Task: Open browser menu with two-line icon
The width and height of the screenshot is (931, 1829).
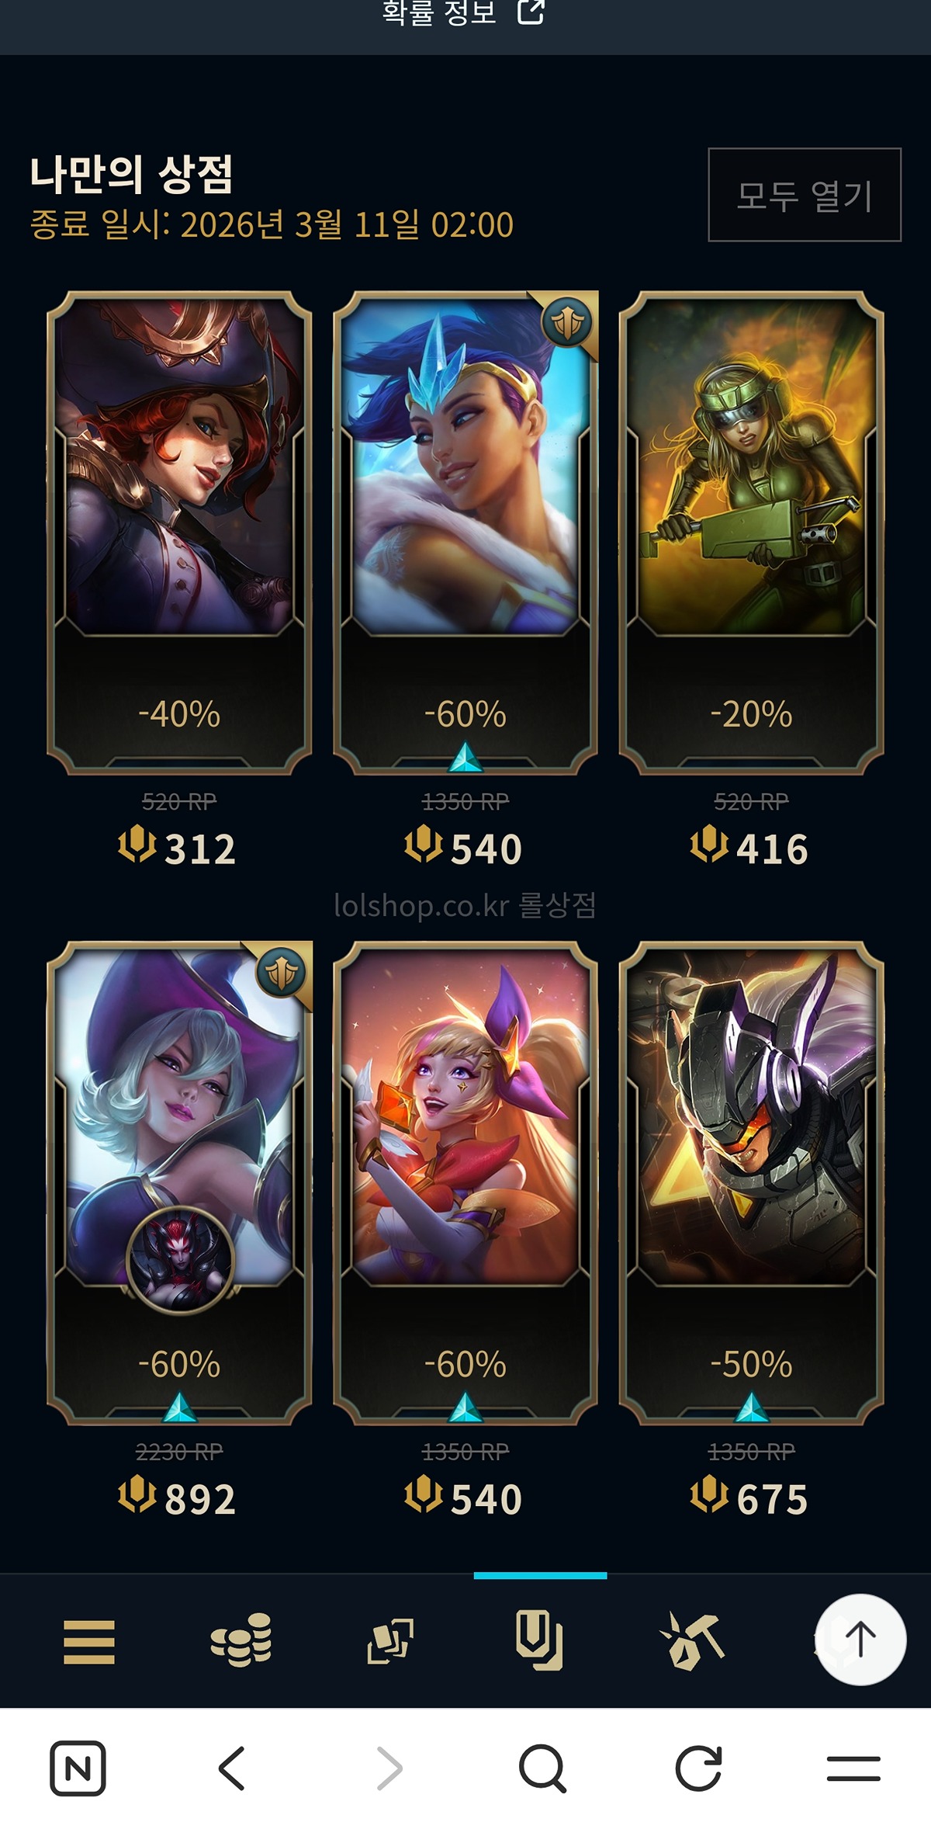Action: [853, 1768]
